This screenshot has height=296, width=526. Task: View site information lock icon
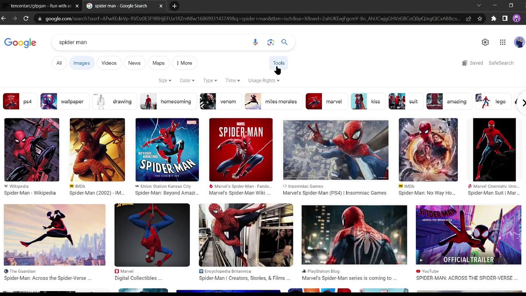click(x=40, y=18)
